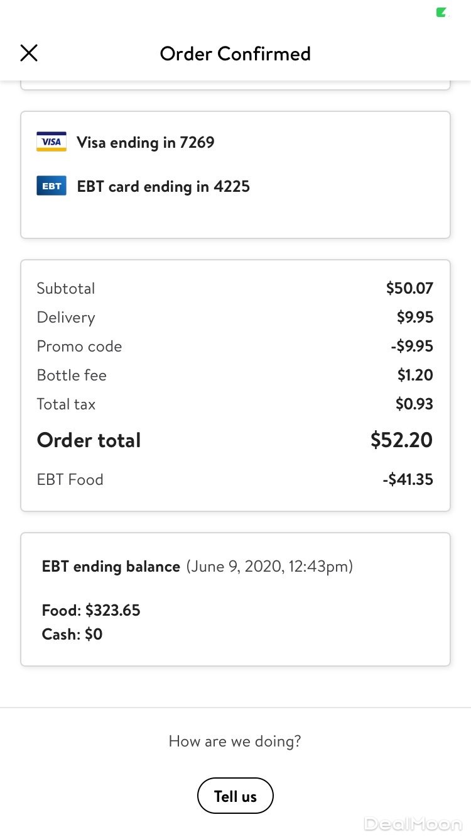The height and width of the screenshot is (839, 471).
Task: Tap the EBT ending balance heading
Action: coord(111,567)
